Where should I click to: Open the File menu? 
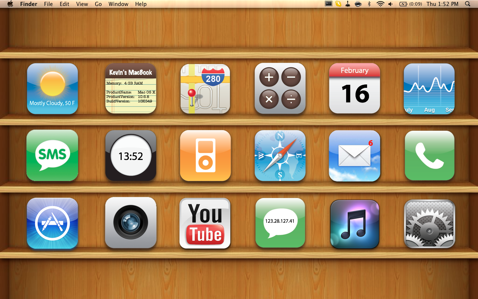click(48, 4)
